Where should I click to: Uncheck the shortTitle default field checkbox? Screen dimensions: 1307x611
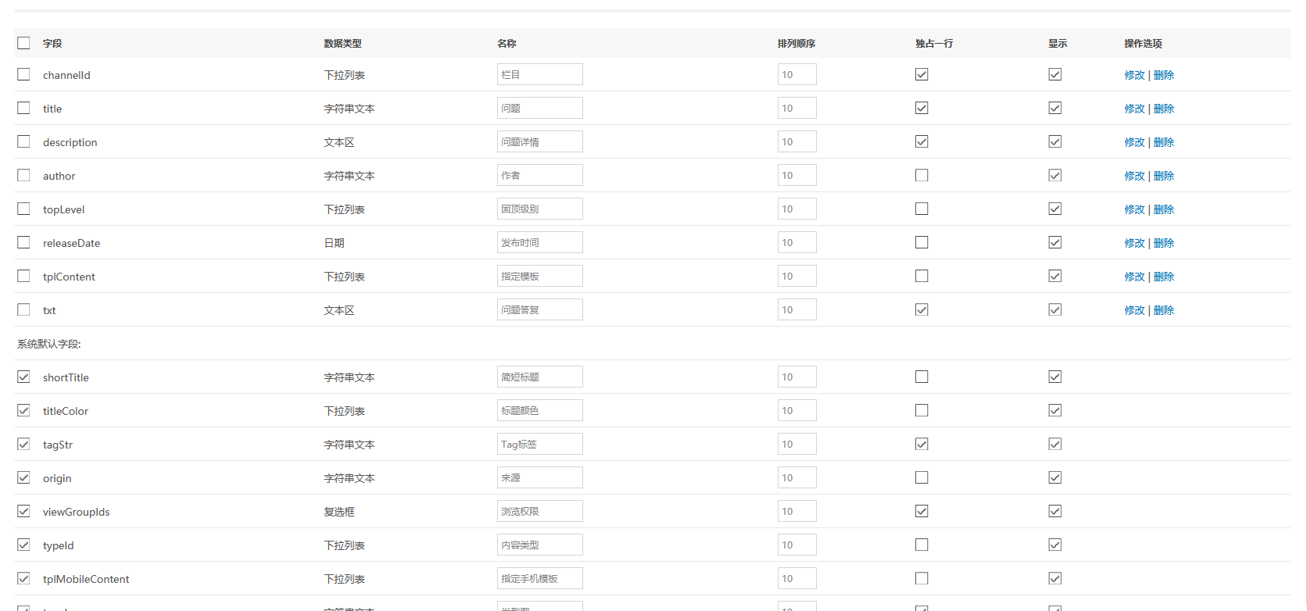tap(23, 377)
